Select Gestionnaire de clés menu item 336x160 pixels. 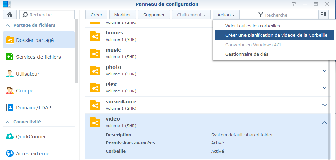(247, 54)
